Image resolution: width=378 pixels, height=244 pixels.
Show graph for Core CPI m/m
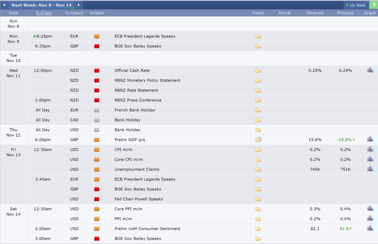click(x=370, y=159)
